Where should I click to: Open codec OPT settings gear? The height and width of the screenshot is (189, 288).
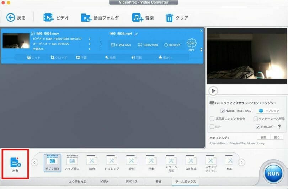192,45
